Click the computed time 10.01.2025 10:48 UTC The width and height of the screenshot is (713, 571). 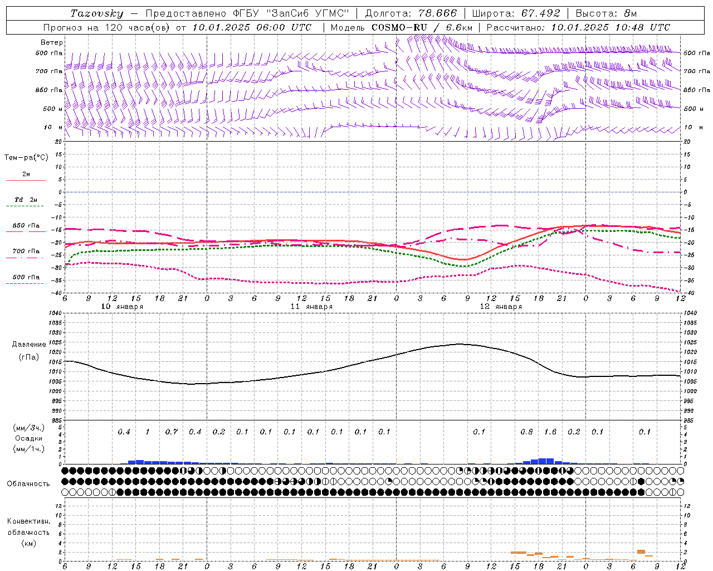[611, 27]
